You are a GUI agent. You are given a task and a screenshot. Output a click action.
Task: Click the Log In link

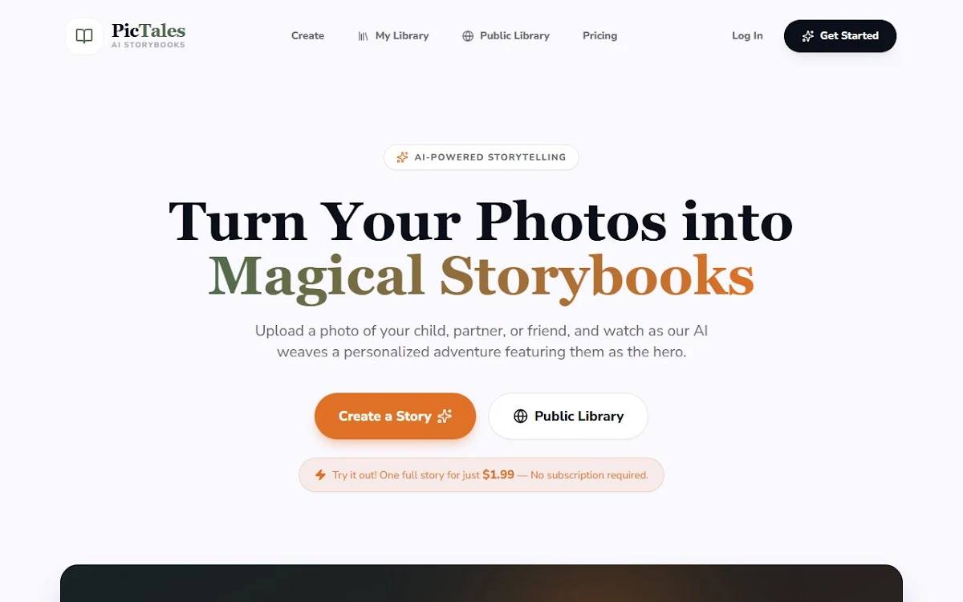coord(747,36)
